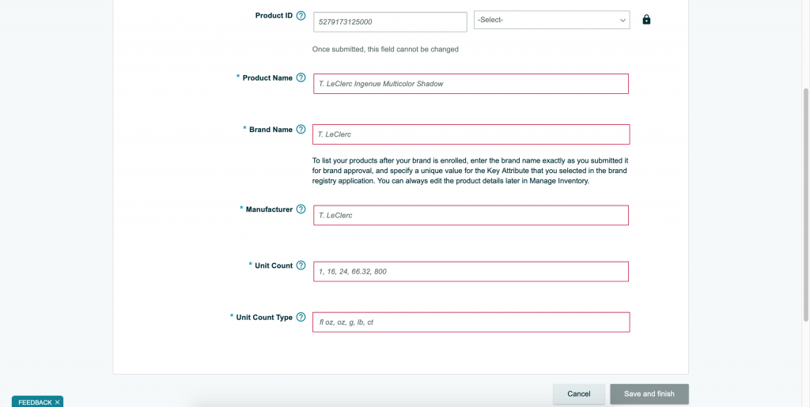Click the Unit Count Type label text
Viewport: 810px width, 407px height.
pyautogui.click(x=264, y=317)
